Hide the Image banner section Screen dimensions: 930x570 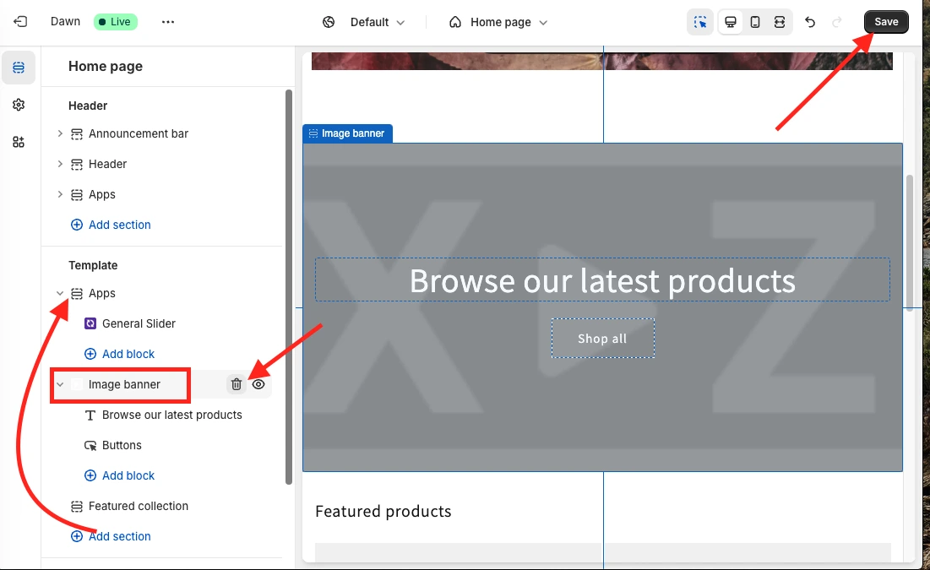258,384
